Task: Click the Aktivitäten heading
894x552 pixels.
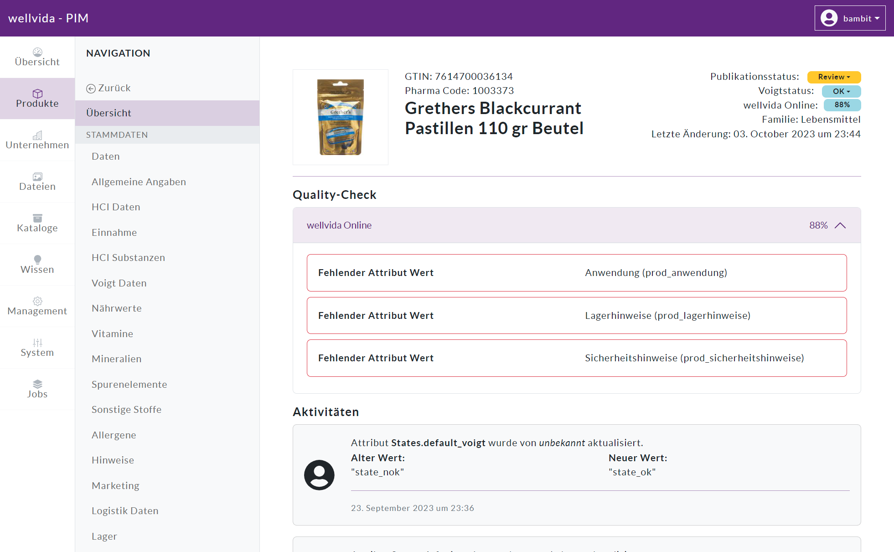Action: coord(326,412)
